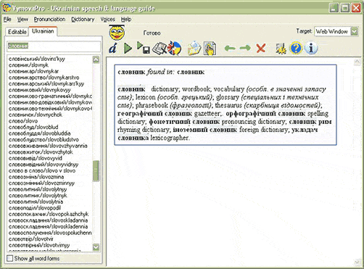Select word 'словозміна/slovozmina' in list

point(36,177)
